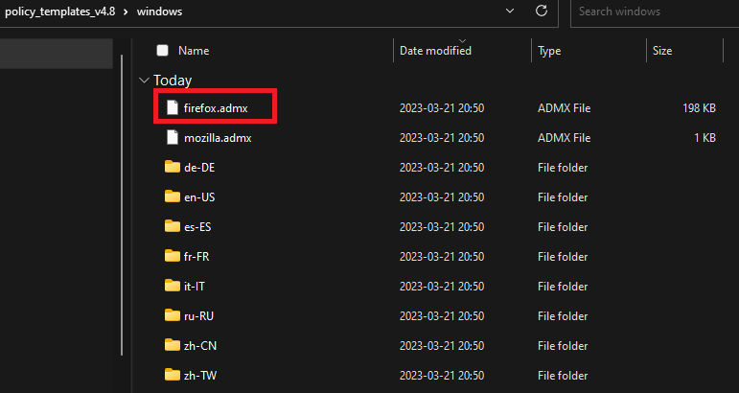The image size is (739, 393).
Task: Collapse the Today group
Action: 144,81
